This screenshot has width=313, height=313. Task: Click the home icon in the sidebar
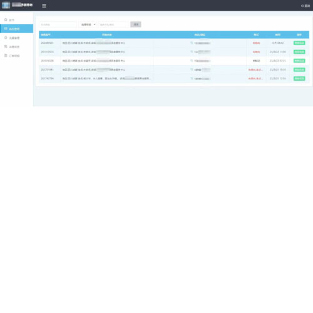(x=6, y=19)
